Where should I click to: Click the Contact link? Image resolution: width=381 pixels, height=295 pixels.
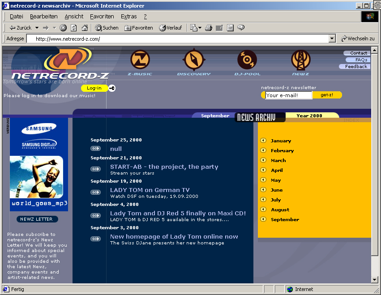pos(357,53)
